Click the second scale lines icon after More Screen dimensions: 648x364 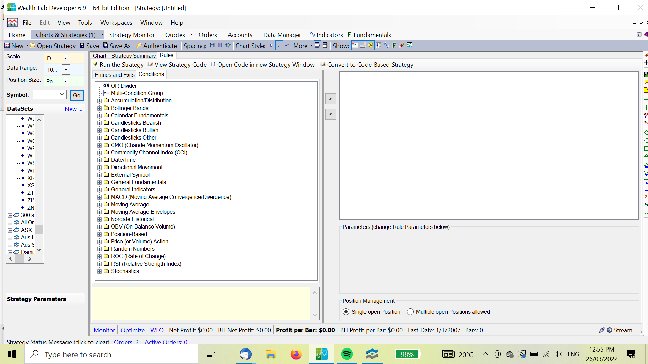[x=325, y=45]
